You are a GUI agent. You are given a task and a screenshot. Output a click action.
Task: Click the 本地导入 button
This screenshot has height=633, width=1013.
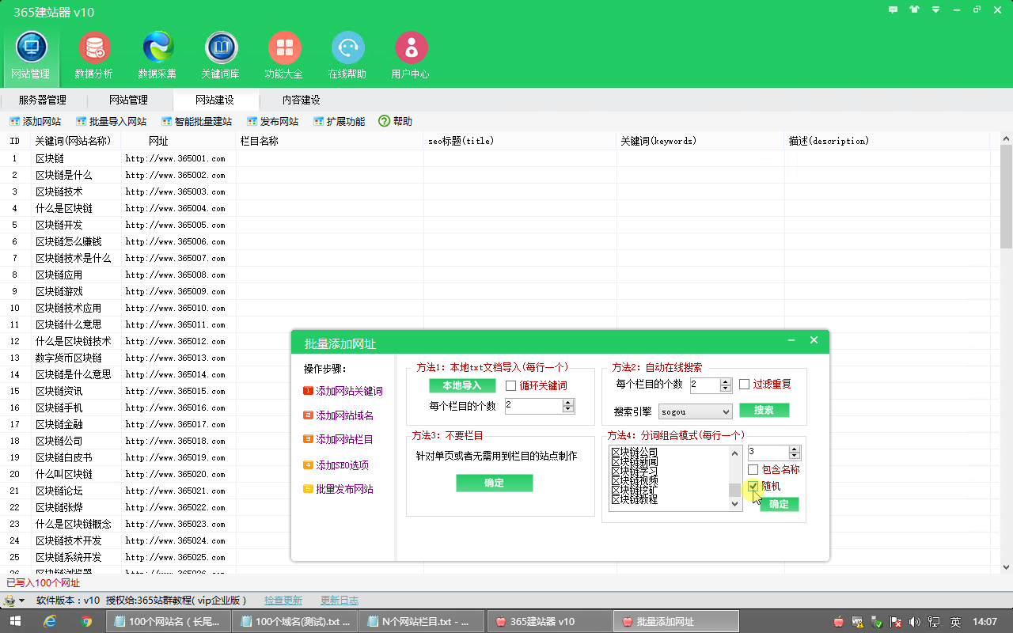point(462,385)
